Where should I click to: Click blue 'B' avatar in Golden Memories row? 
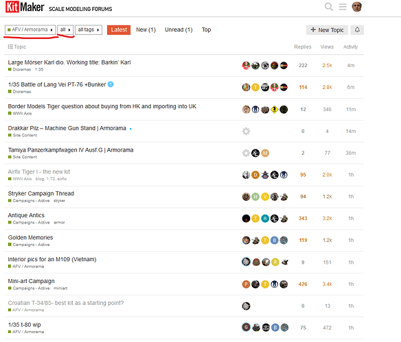pyautogui.click(x=275, y=240)
